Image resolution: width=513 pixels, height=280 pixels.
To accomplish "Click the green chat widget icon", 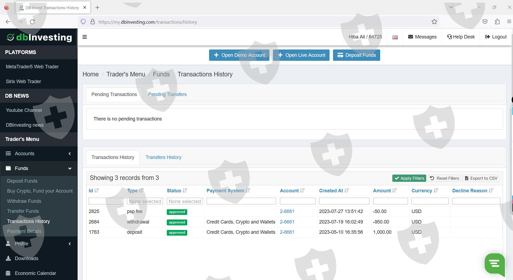I will click(494, 264).
